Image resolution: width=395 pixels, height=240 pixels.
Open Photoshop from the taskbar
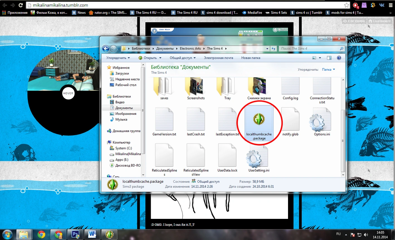[75, 234]
